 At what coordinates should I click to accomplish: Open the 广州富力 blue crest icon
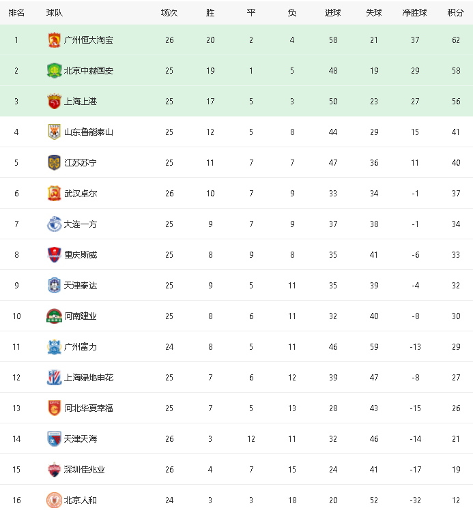click(x=54, y=347)
